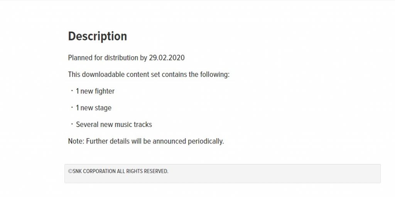Click the word "Note:" in final paragraph
Viewport: 395px width, 197px height.
click(76, 141)
